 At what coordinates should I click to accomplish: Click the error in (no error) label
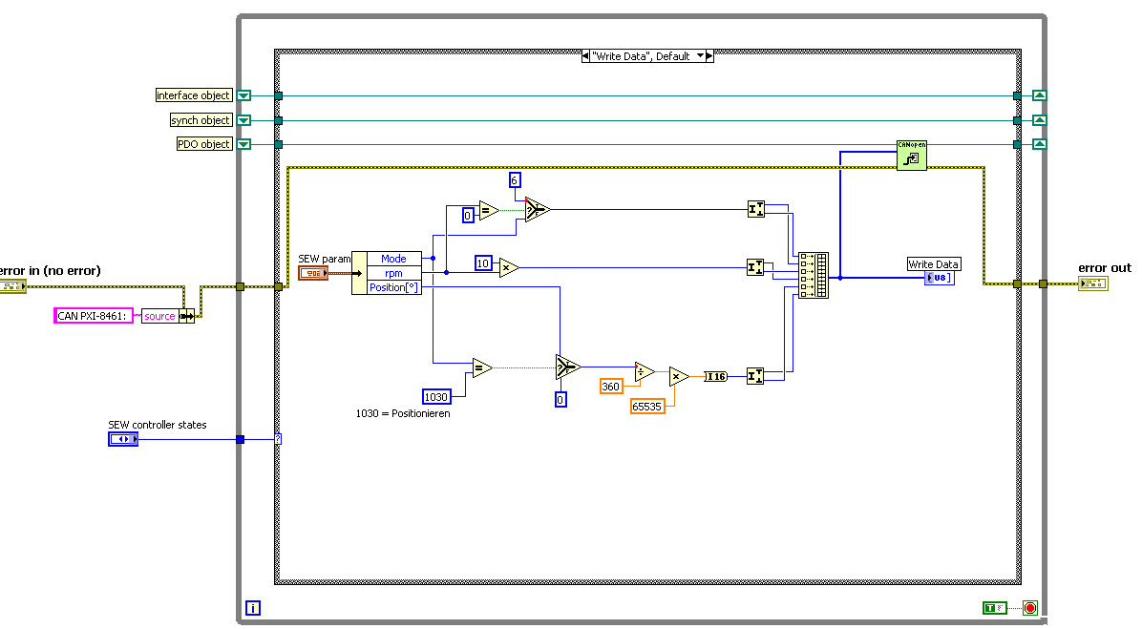pyautogui.click(x=51, y=271)
